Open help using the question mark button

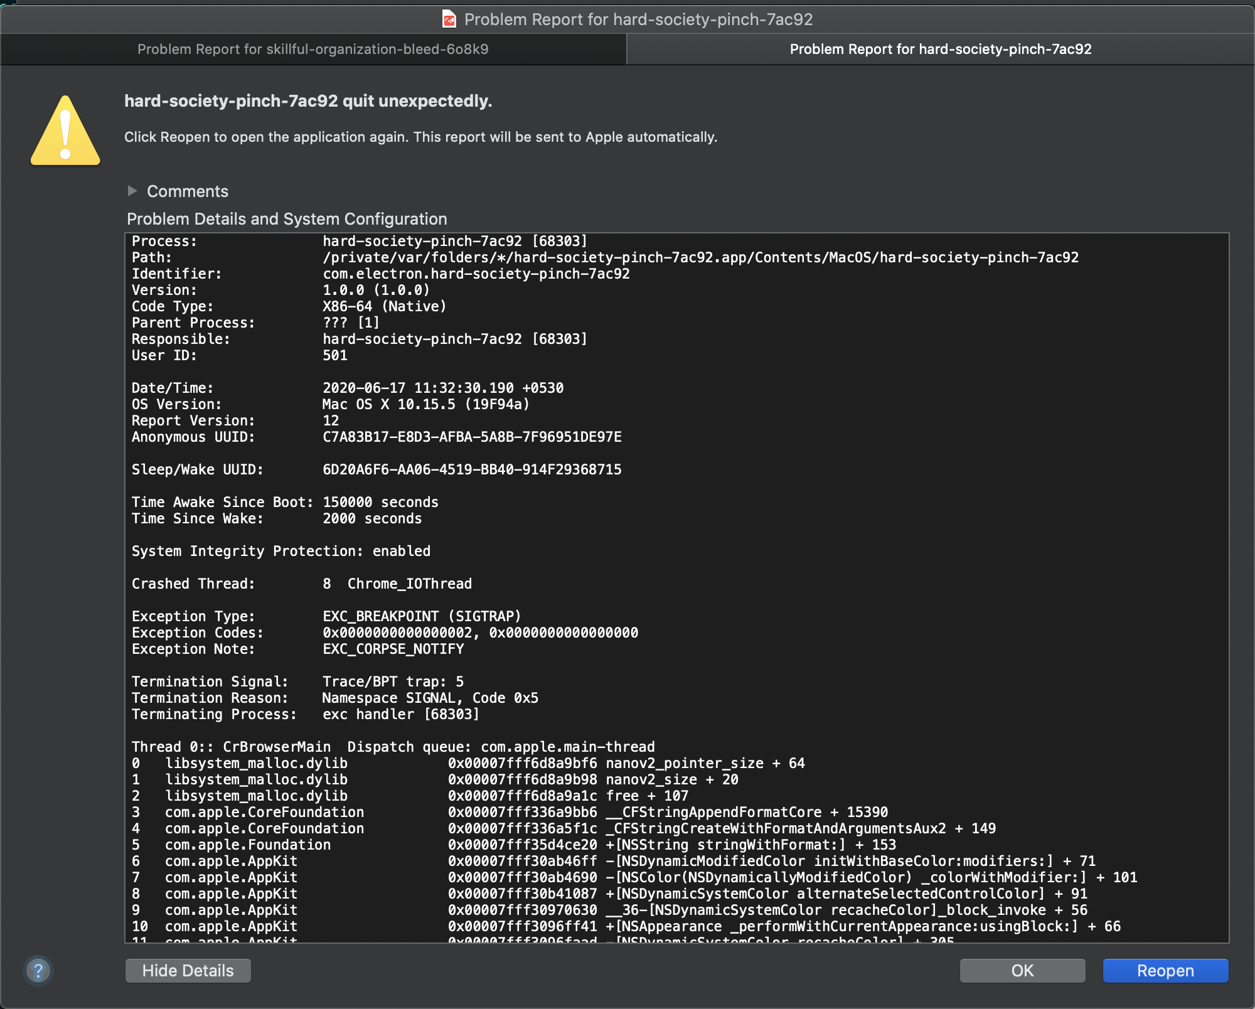38,971
